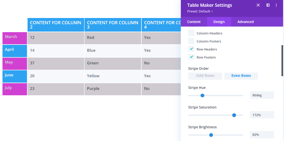Click the Stripe Hue 86deg value field

coord(262,95)
